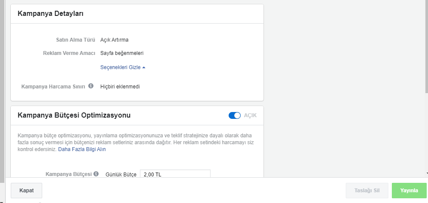Toggle Kampanya Bütçesi Optimizasyonu switch off

235,115
